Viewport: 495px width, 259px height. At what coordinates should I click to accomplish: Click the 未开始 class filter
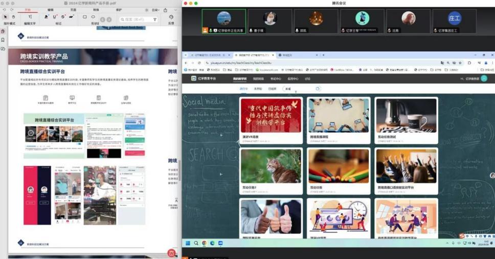click(258, 89)
